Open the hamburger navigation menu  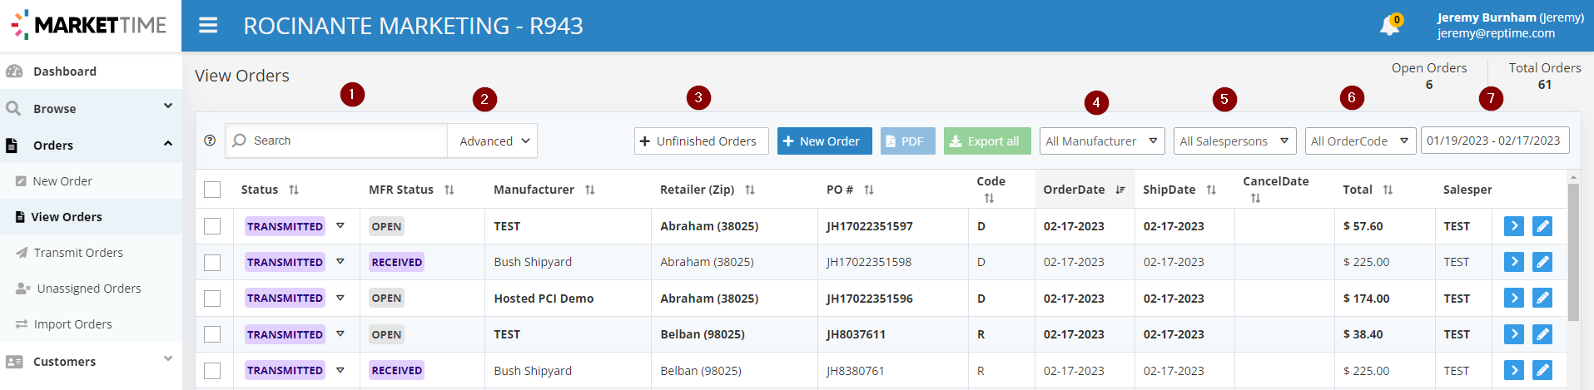tap(208, 26)
